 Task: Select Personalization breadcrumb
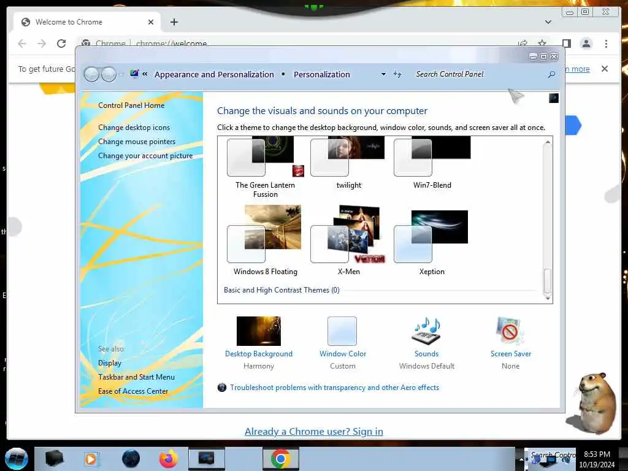(321, 74)
